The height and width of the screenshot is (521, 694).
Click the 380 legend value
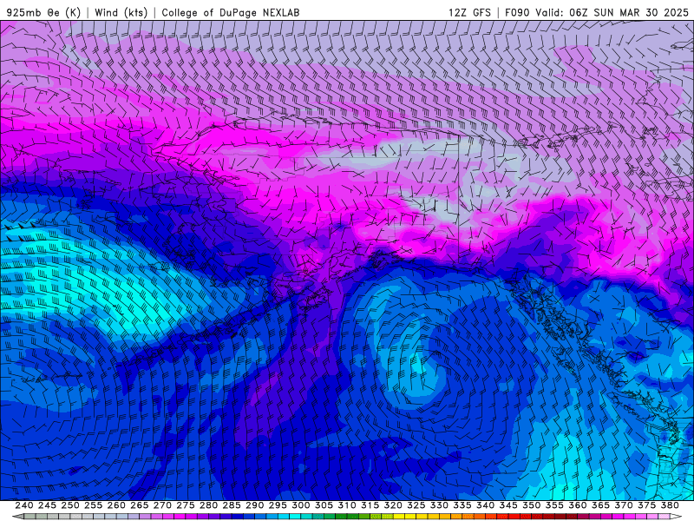(x=670, y=505)
